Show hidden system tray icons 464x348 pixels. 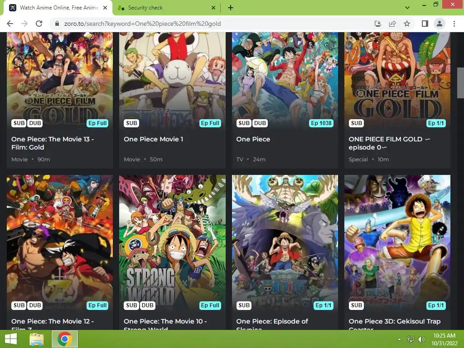click(x=400, y=339)
